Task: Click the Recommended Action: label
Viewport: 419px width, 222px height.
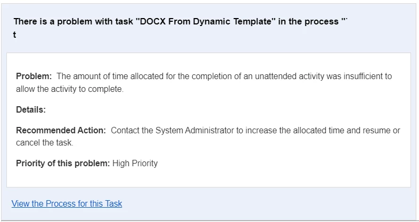Action: click(61, 130)
